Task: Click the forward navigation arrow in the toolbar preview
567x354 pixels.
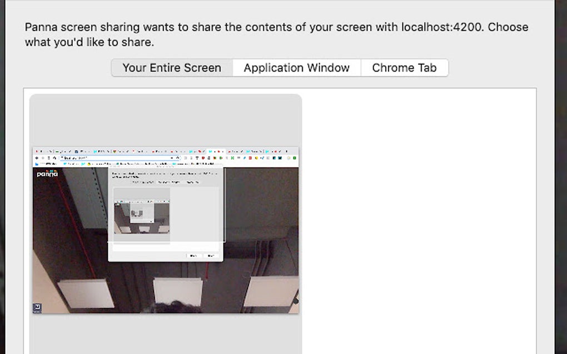Action: [x=43, y=158]
